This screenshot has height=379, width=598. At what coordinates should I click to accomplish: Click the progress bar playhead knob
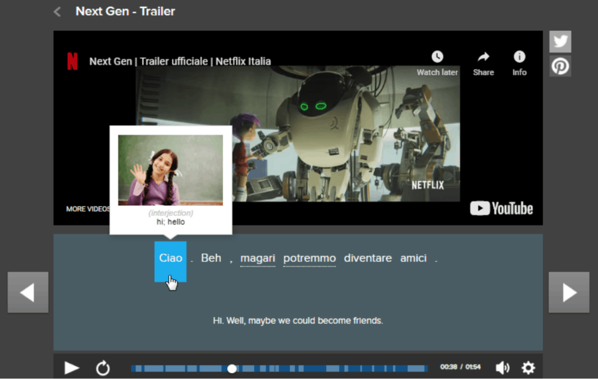pyautogui.click(x=232, y=368)
